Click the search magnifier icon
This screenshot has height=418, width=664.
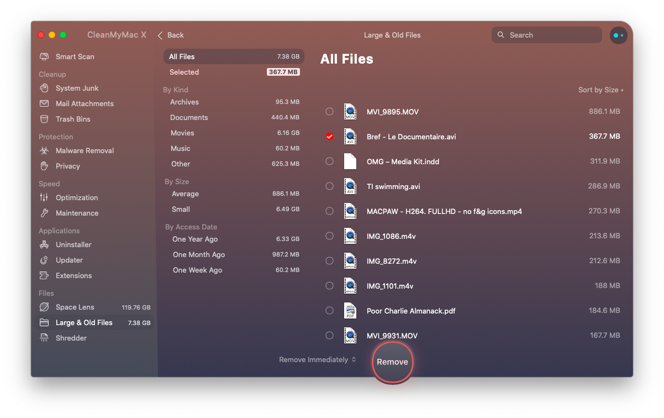pos(501,35)
